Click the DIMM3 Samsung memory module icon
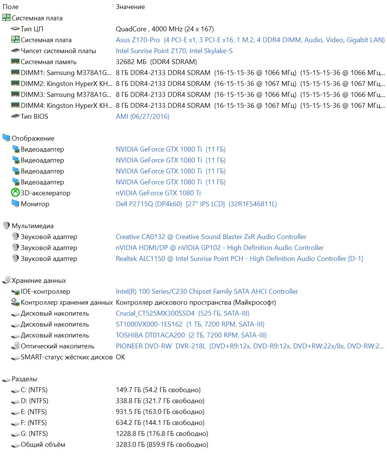Screen dimensions: 387x457 15,94
